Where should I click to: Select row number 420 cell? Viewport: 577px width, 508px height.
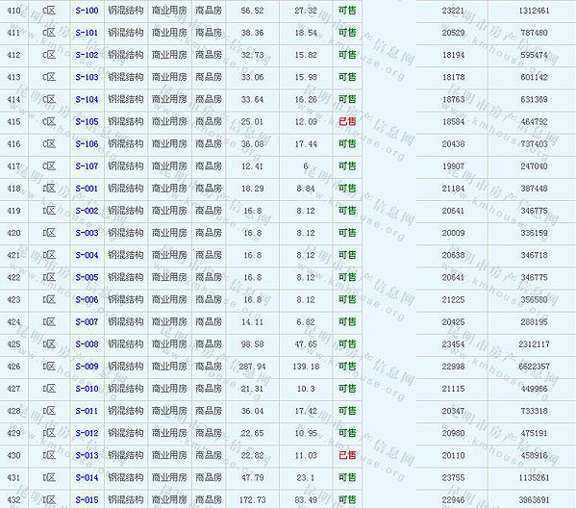[13, 233]
